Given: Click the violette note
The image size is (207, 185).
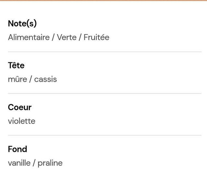Looking at the screenshot, I should point(22,121).
